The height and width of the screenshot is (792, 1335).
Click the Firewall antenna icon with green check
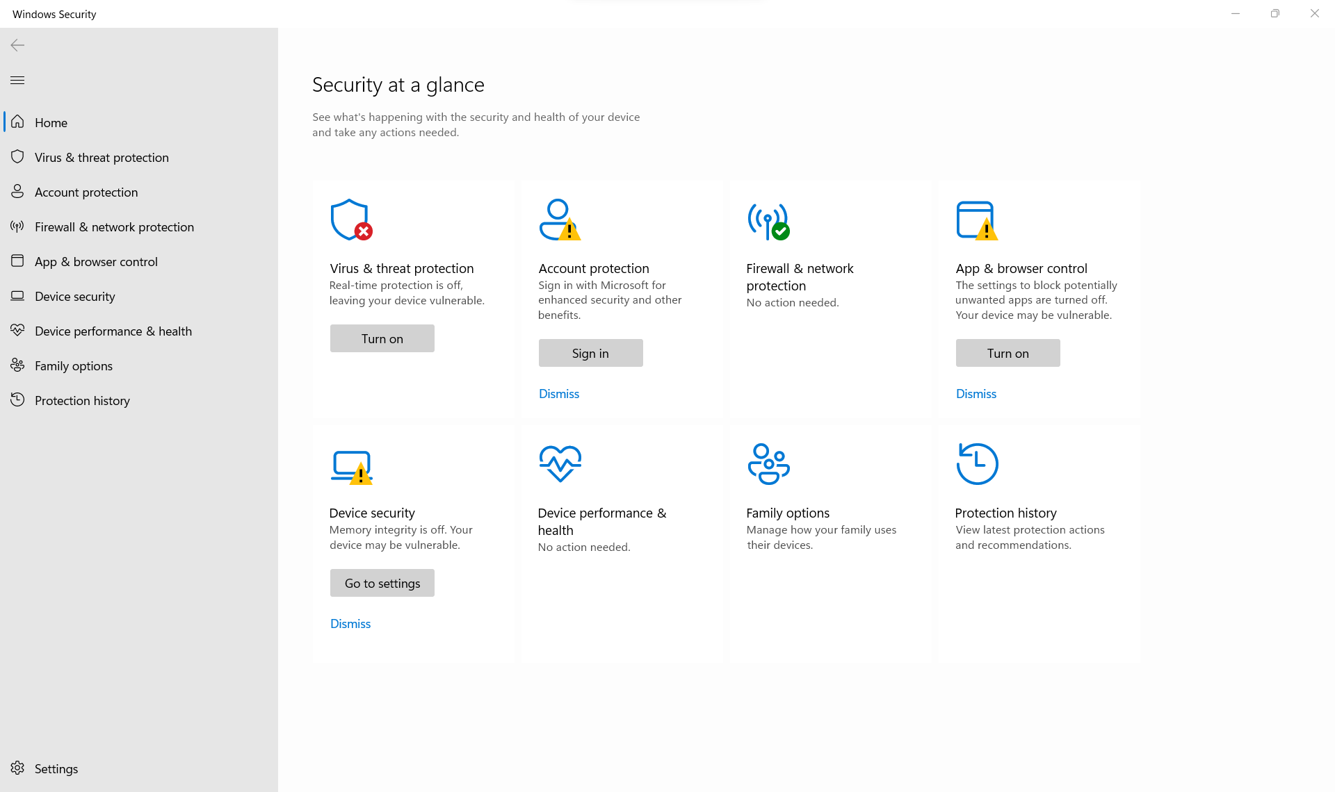click(x=768, y=222)
